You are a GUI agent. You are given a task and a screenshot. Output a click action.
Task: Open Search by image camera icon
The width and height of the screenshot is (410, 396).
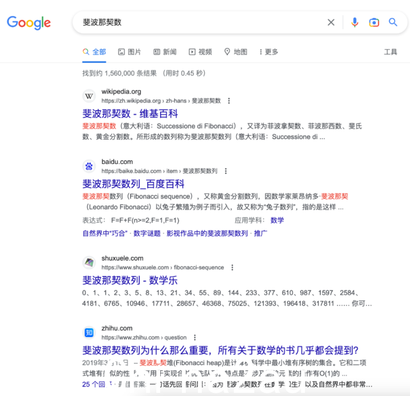374,22
